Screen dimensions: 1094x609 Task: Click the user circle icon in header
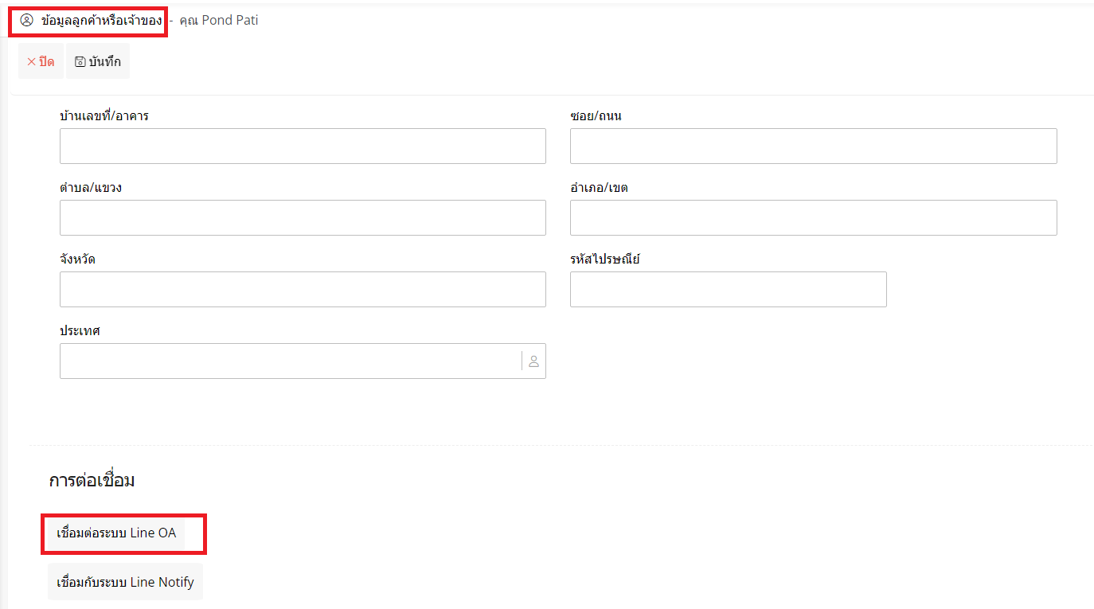pos(26,21)
